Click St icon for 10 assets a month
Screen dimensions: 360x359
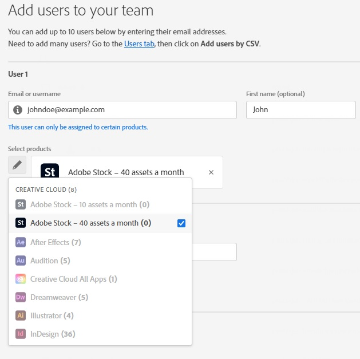pos(21,204)
